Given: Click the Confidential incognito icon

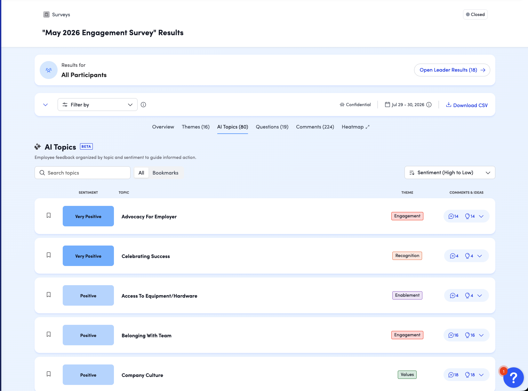Looking at the screenshot, I should pos(342,105).
